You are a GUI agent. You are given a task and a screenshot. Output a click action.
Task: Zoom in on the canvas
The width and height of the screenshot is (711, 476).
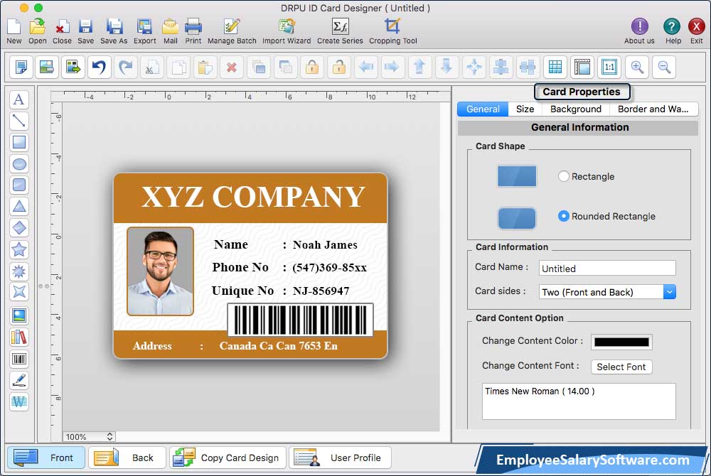[636, 67]
